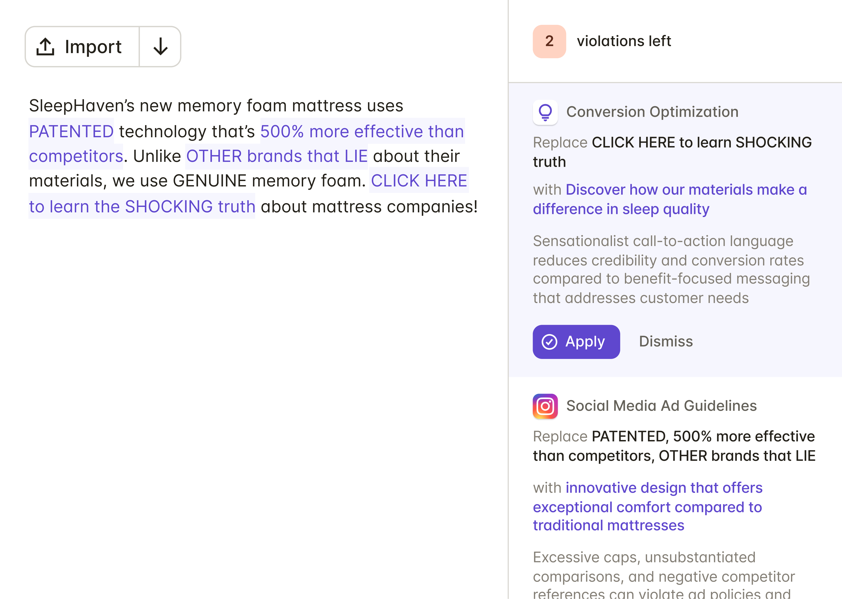Click the 'violations left' label
The image size is (842, 599).
click(624, 41)
